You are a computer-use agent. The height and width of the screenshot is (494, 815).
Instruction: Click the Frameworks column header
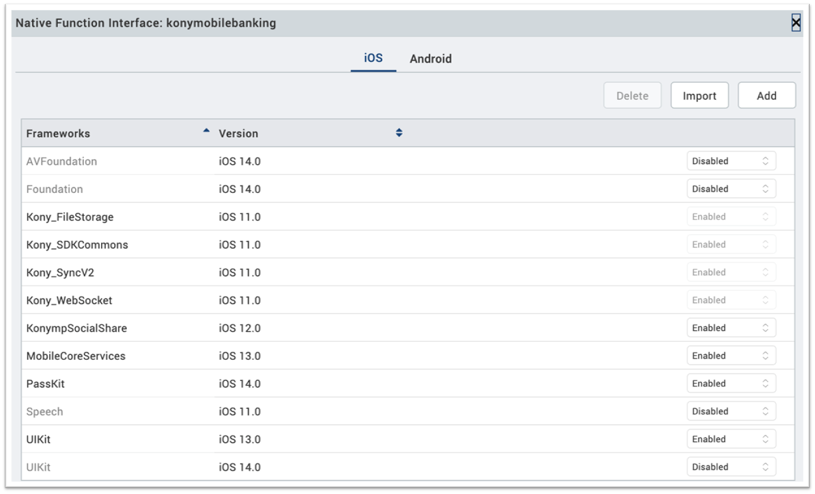pos(58,134)
